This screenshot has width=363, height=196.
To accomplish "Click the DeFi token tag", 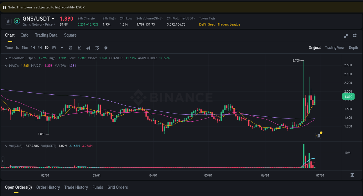I will tap(202, 24).
